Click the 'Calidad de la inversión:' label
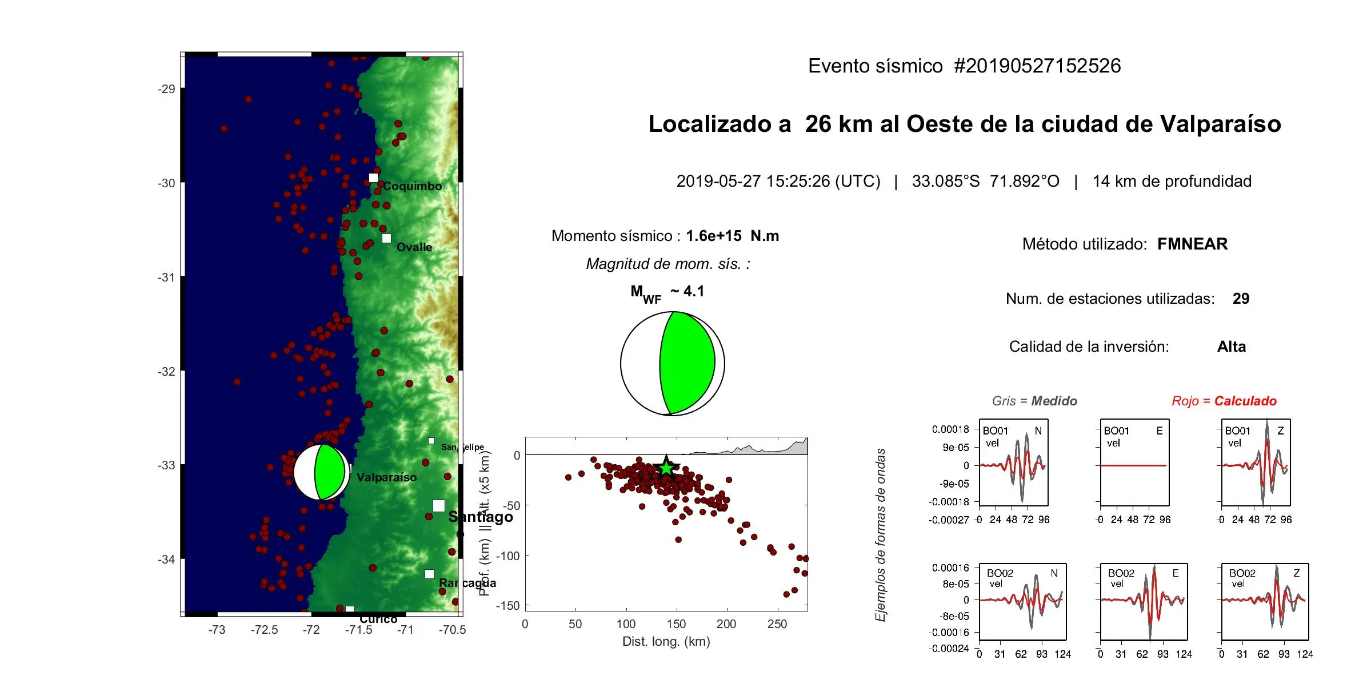This screenshot has width=1359, height=692. pos(1089,347)
